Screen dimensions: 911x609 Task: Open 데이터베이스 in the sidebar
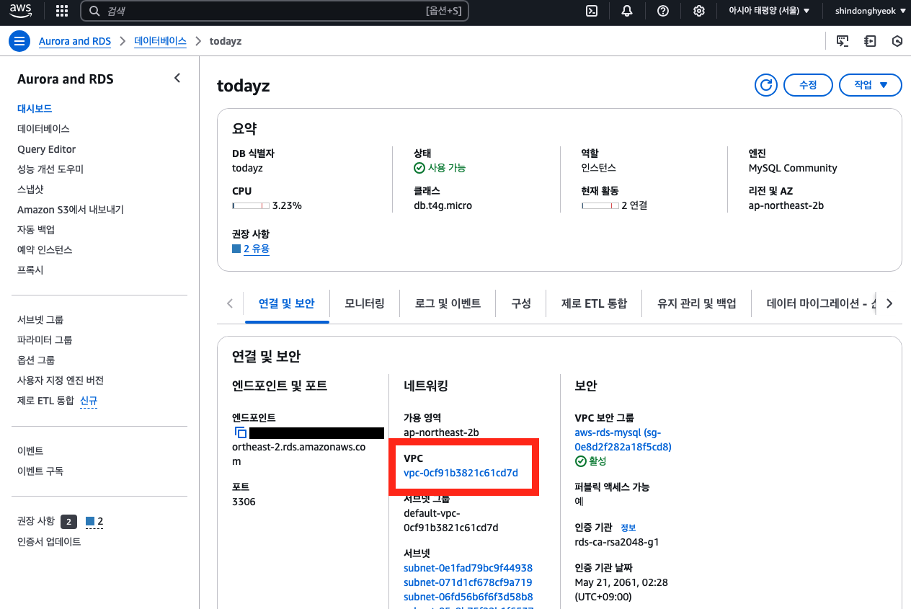click(43, 128)
